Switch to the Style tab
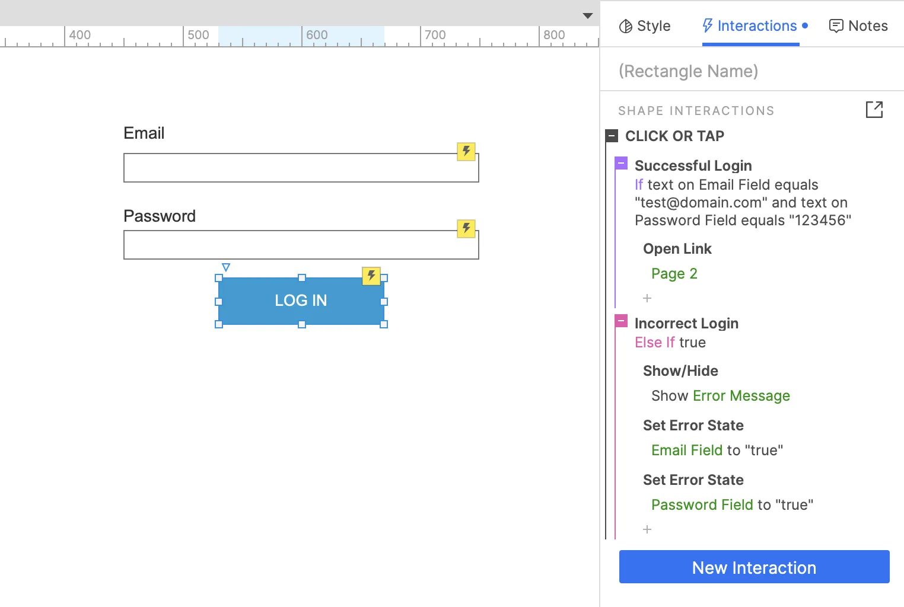Screen dimensions: 904x607 pos(645,26)
